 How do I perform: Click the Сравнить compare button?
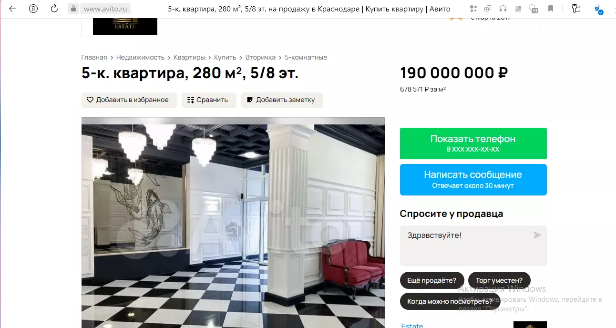(x=209, y=100)
